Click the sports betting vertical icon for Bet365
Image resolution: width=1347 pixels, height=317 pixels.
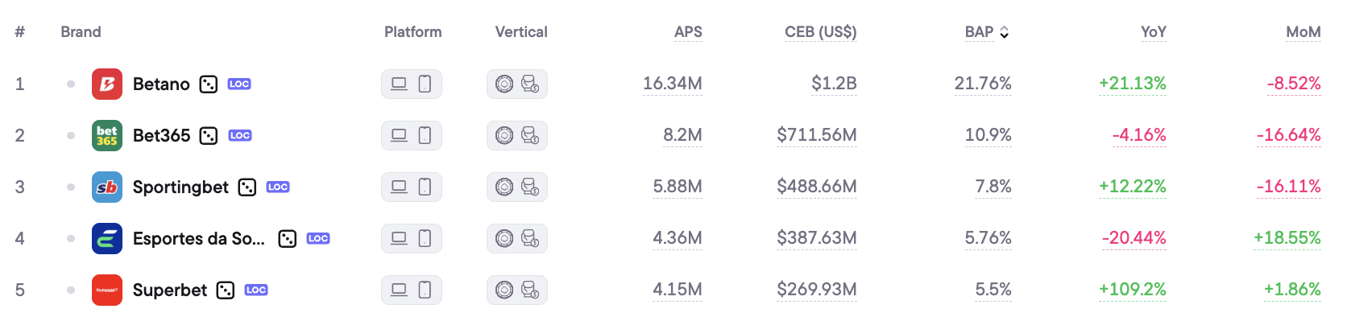(x=530, y=135)
